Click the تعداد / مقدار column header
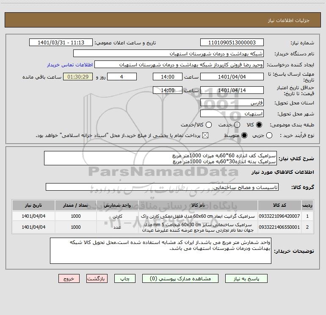This screenshot has width=326, height=315. tap(76, 205)
